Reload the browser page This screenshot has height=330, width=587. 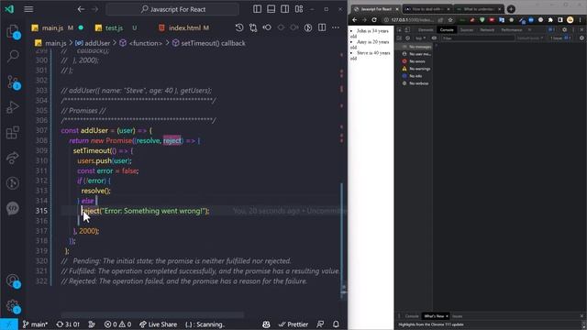pos(374,20)
